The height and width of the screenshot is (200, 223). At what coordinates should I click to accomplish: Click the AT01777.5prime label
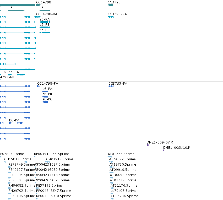pyautogui.click(x=123, y=180)
